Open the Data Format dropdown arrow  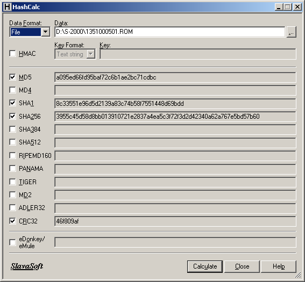(x=46, y=32)
